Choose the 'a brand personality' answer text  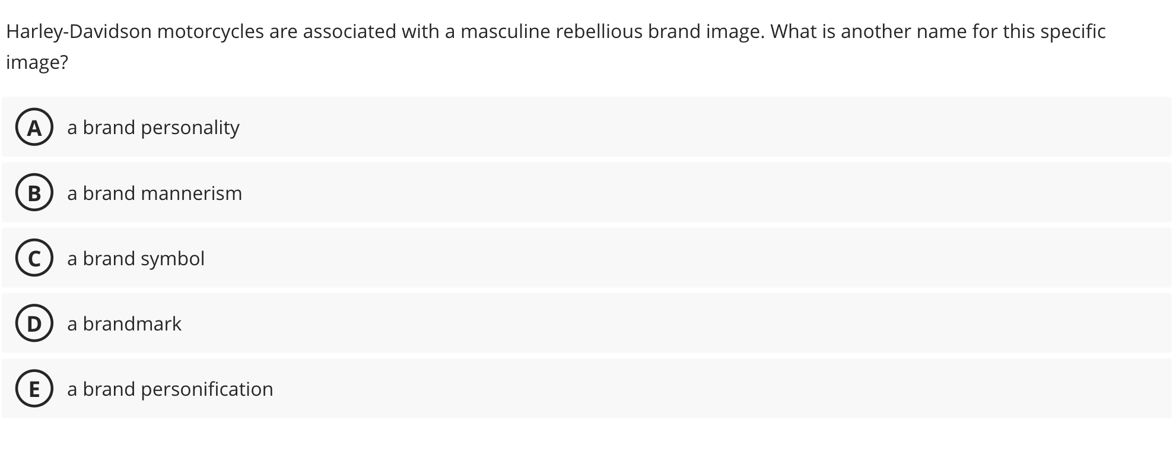tap(153, 128)
